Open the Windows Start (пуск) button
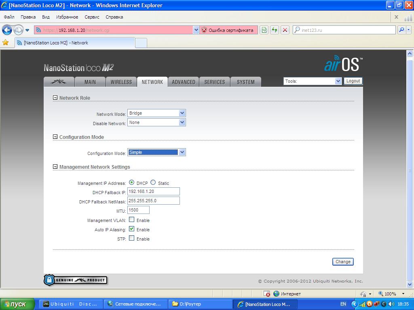This screenshot has height=310, width=414. click(x=18, y=304)
